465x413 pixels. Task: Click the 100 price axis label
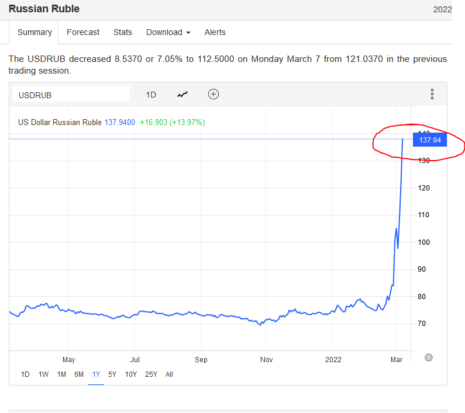coord(423,242)
